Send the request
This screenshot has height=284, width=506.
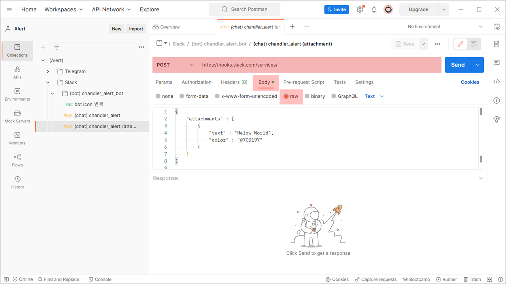point(458,65)
